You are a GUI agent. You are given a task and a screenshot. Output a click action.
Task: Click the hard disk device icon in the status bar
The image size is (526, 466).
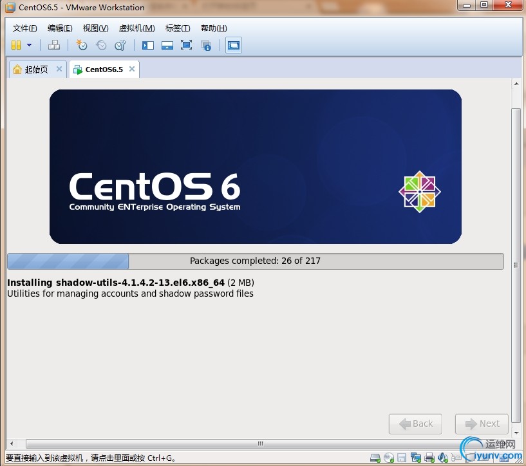pyautogui.click(x=375, y=458)
